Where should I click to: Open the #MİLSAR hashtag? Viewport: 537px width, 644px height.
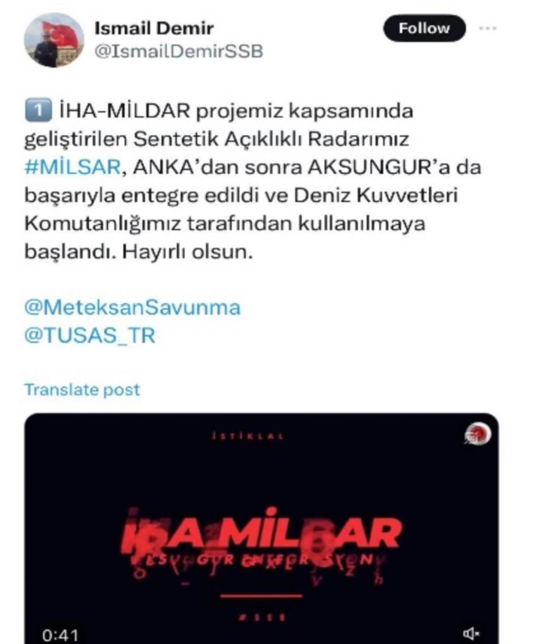[72, 167]
